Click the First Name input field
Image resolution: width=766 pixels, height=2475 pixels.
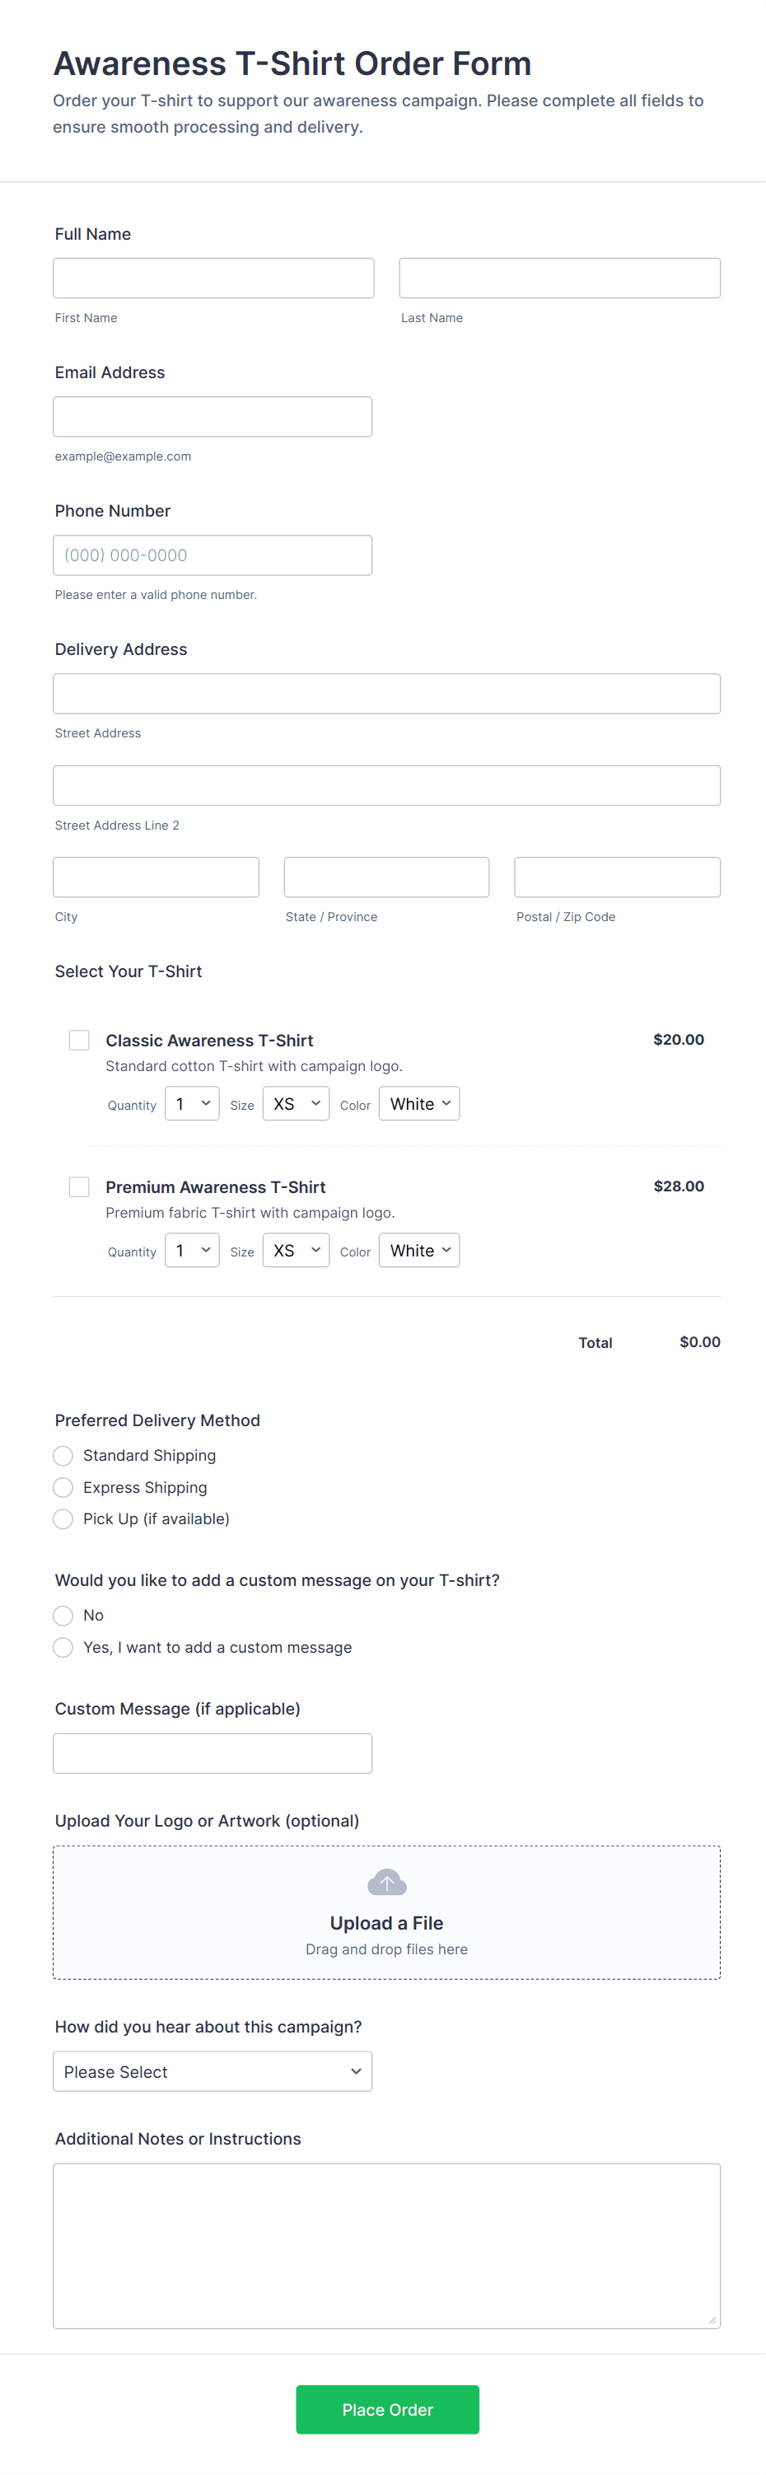(x=213, y=278)
